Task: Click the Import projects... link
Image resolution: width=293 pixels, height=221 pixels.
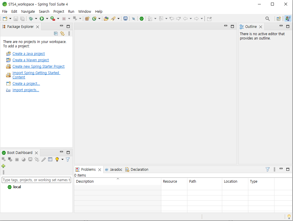Action: coord(26,90)
